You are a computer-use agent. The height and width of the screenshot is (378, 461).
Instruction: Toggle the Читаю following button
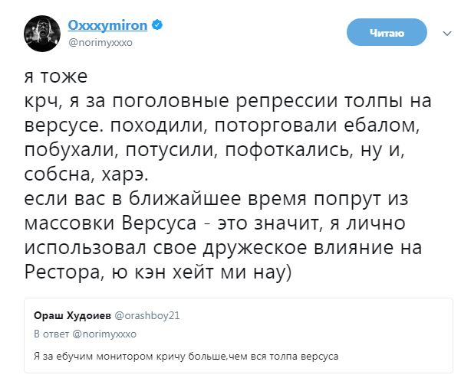point(386,31)
